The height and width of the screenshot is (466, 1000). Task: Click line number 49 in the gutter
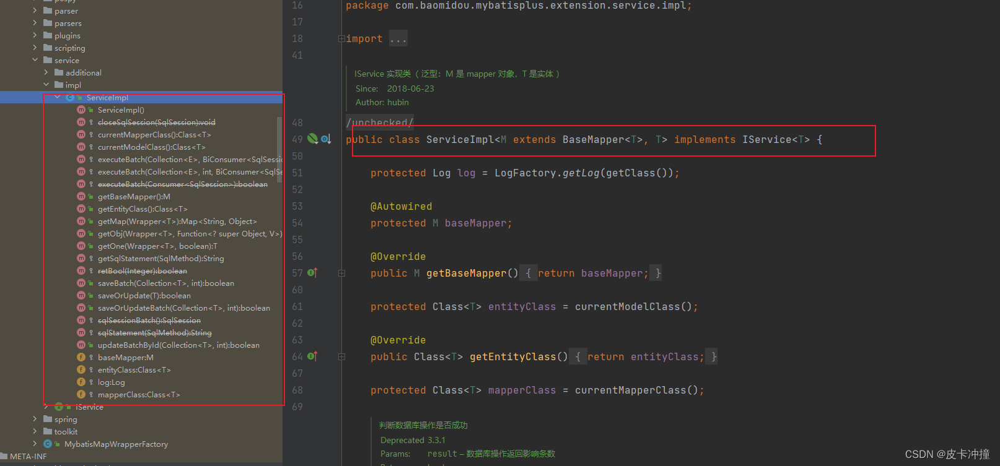[297, 140]
